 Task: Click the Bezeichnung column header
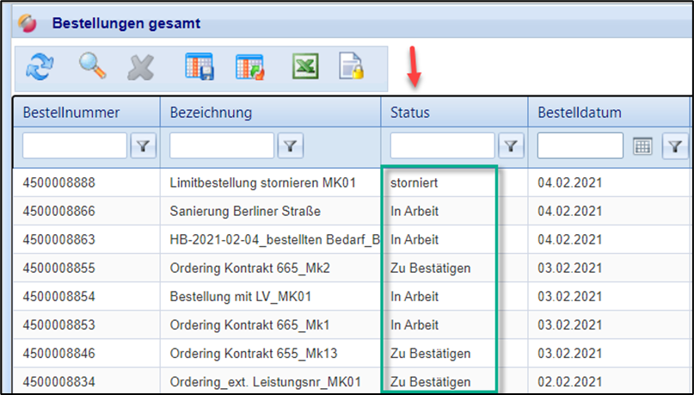pyautogui.click(x=211, y=113)
